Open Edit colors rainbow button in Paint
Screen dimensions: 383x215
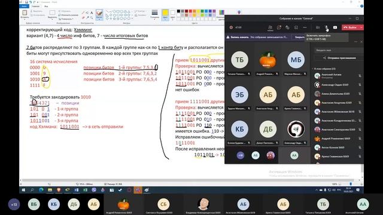coord(221,14)
